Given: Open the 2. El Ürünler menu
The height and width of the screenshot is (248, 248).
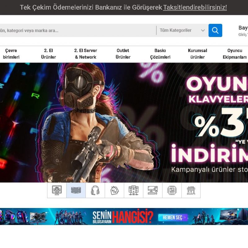Looking at the screenshot, I should coord(49,54).
